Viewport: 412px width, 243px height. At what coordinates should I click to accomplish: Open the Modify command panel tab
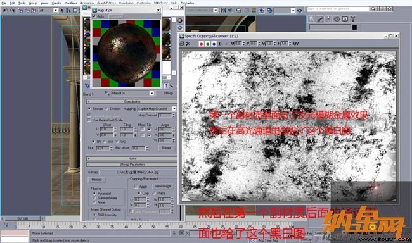point(319,19)
